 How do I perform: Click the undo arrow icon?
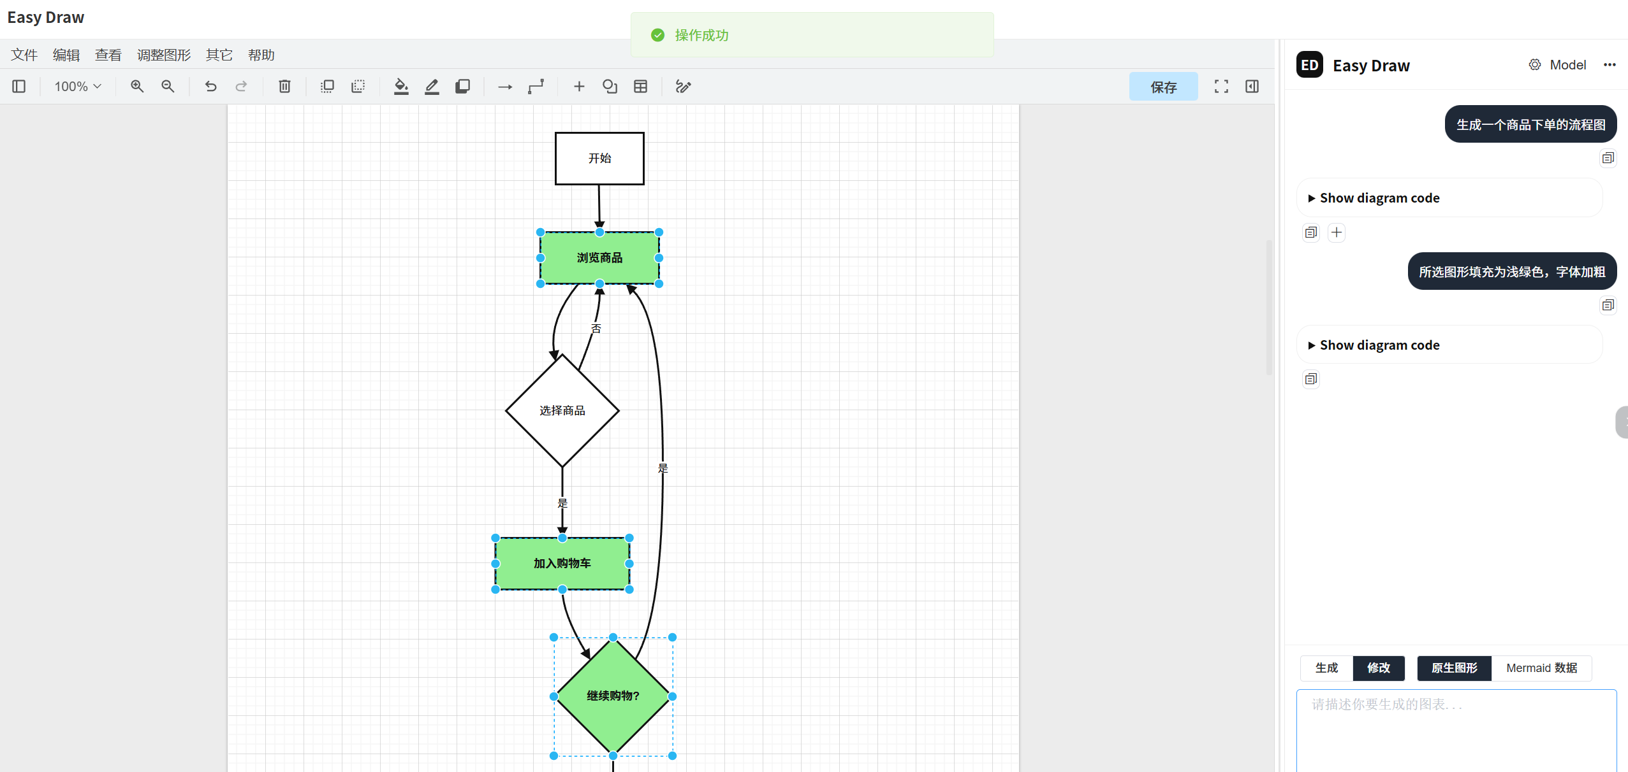210,87
